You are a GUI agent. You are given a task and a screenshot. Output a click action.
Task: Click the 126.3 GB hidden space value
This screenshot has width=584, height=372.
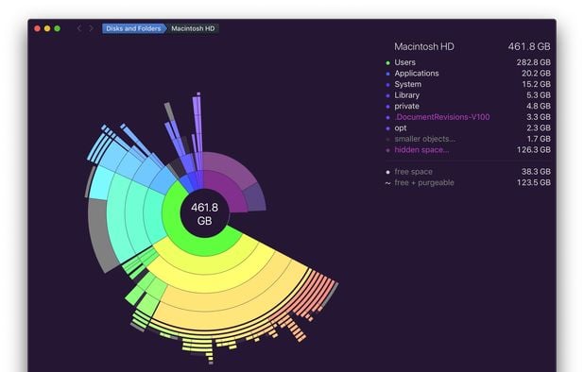tap(533, 149)
